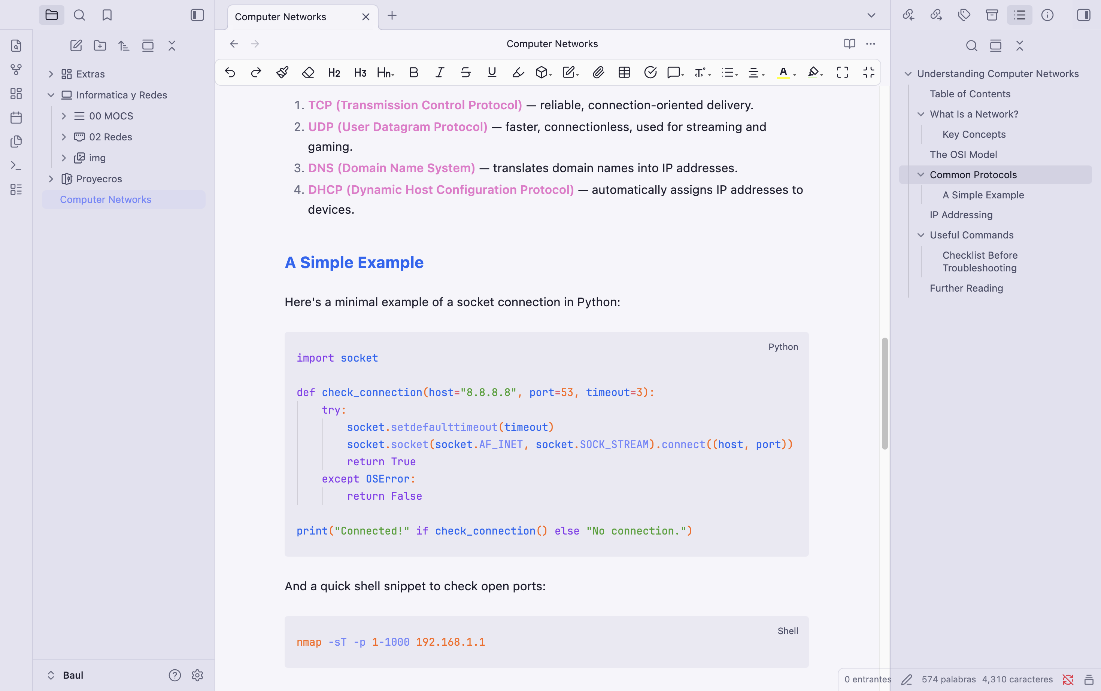The image size is (1101, 691).
Task: Activate the format painter brush
Action: pos(282,72)
